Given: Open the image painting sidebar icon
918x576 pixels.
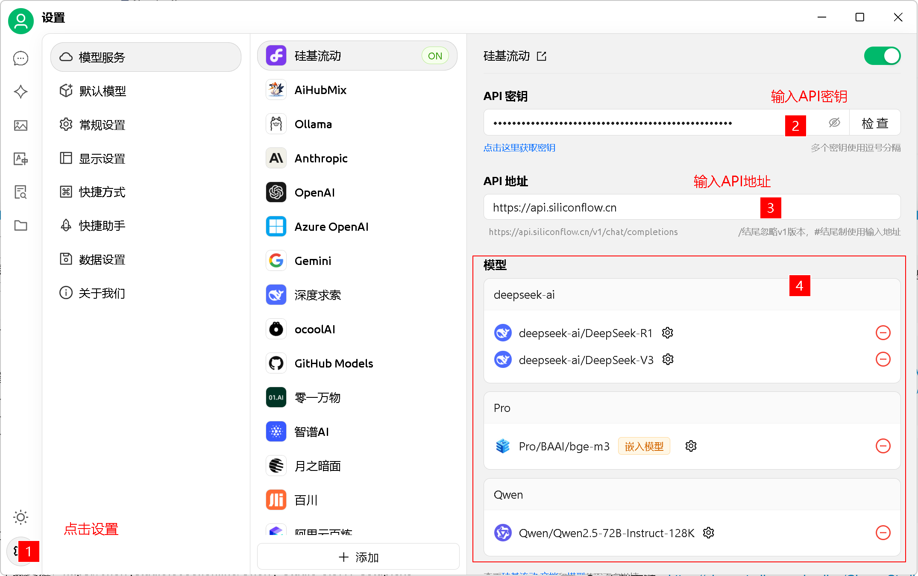Looking at the screenshot, I should click(x=21, y=125).
